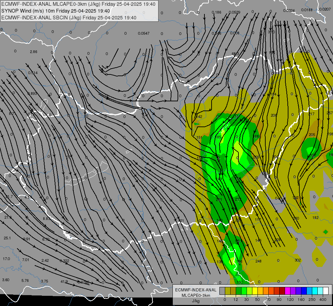Click the map value '2.42'
This screenshot has height=306, width=333.
coord(45,260)
